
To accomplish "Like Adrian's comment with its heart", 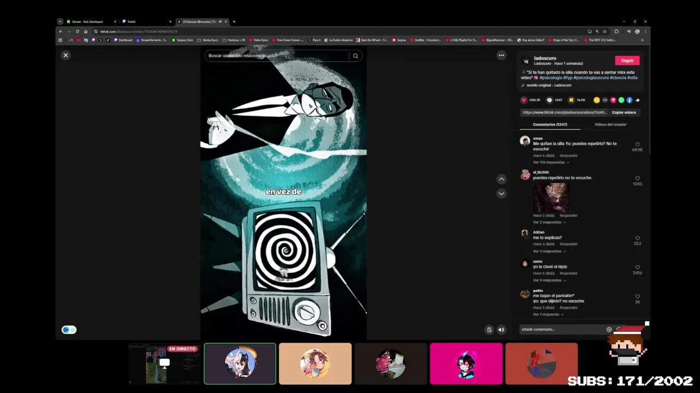I will (x=637, y=239).
